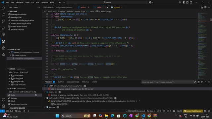Expand the Config files node
This screenshot has height=119, width=212.
(x=9, y=79)
